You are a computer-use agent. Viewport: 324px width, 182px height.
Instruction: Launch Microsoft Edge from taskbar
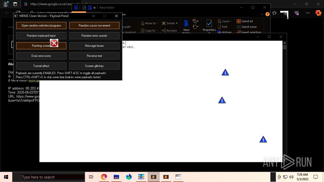coord(104,177)
